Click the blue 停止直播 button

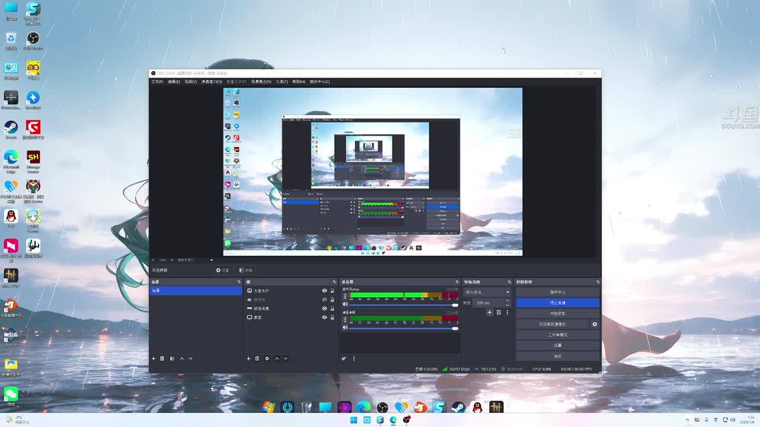[x=557, y=303]
